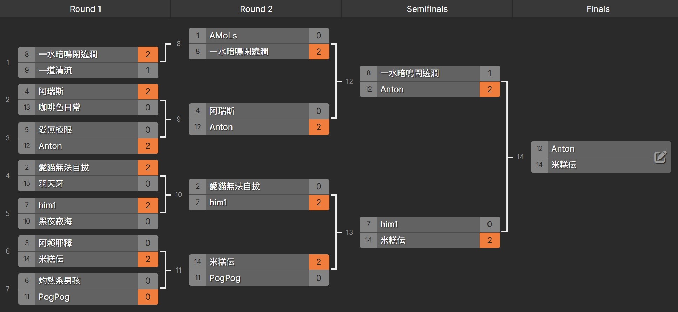This screenshot has width=678, height=312.
Task: Select the Round 2 column header
Action: [x=256, y=9]
